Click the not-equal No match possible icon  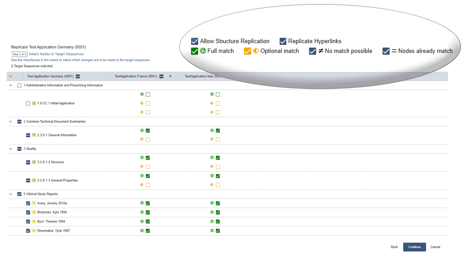click(x=321, y=51)
